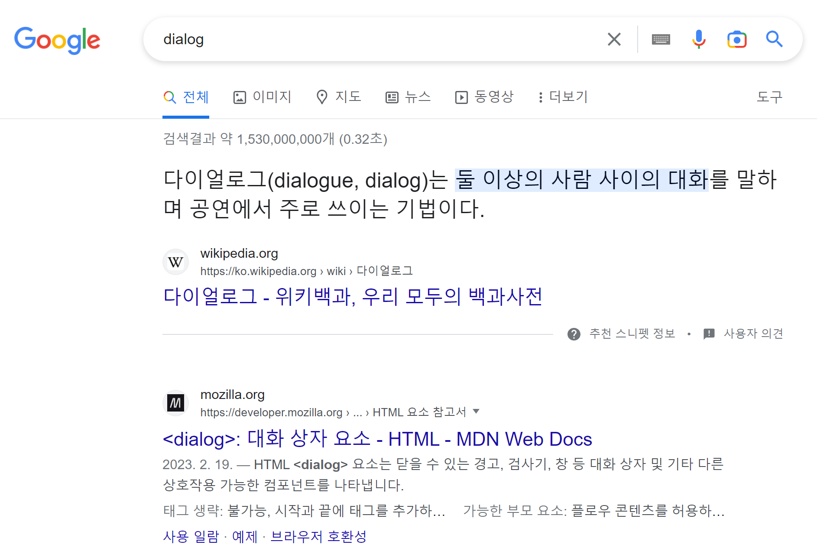Click the 가능한 부모 요소 snippet text

594,511
